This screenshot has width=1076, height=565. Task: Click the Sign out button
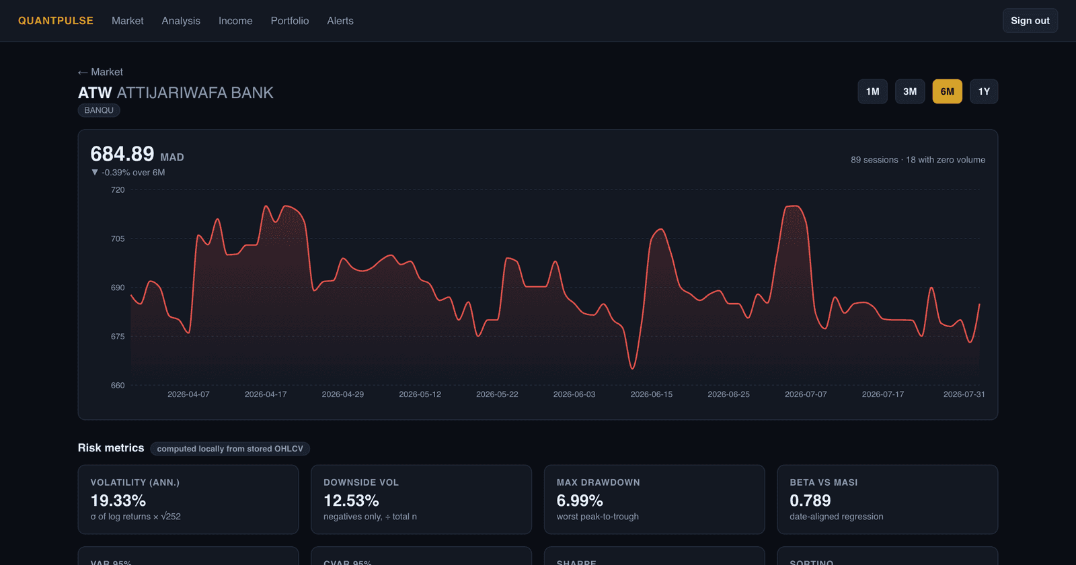pyautogui.click(x=1030, y=21)
